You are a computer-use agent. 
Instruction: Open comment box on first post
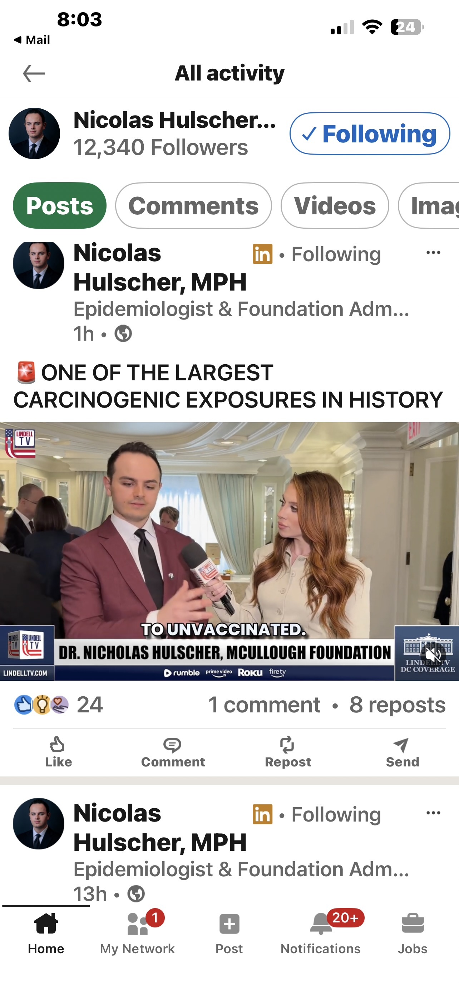point(173,752)
